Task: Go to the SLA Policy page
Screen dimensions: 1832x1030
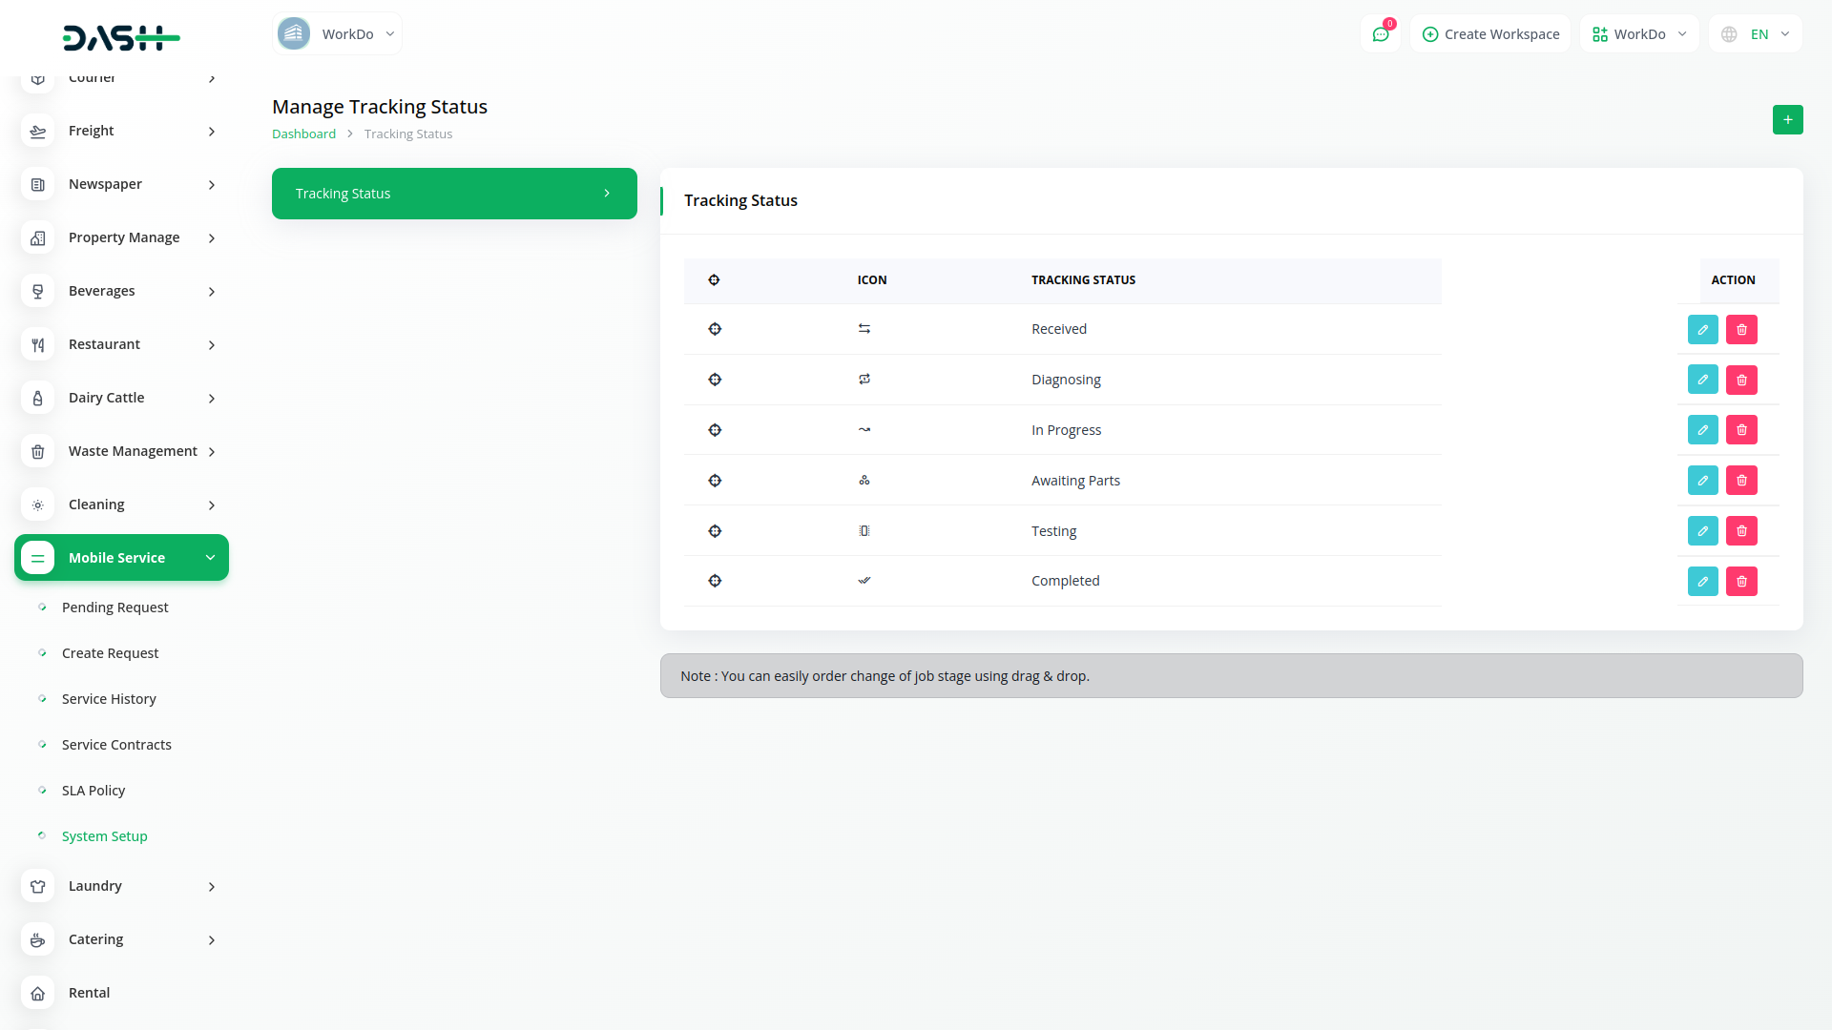Action: [94, 791]
